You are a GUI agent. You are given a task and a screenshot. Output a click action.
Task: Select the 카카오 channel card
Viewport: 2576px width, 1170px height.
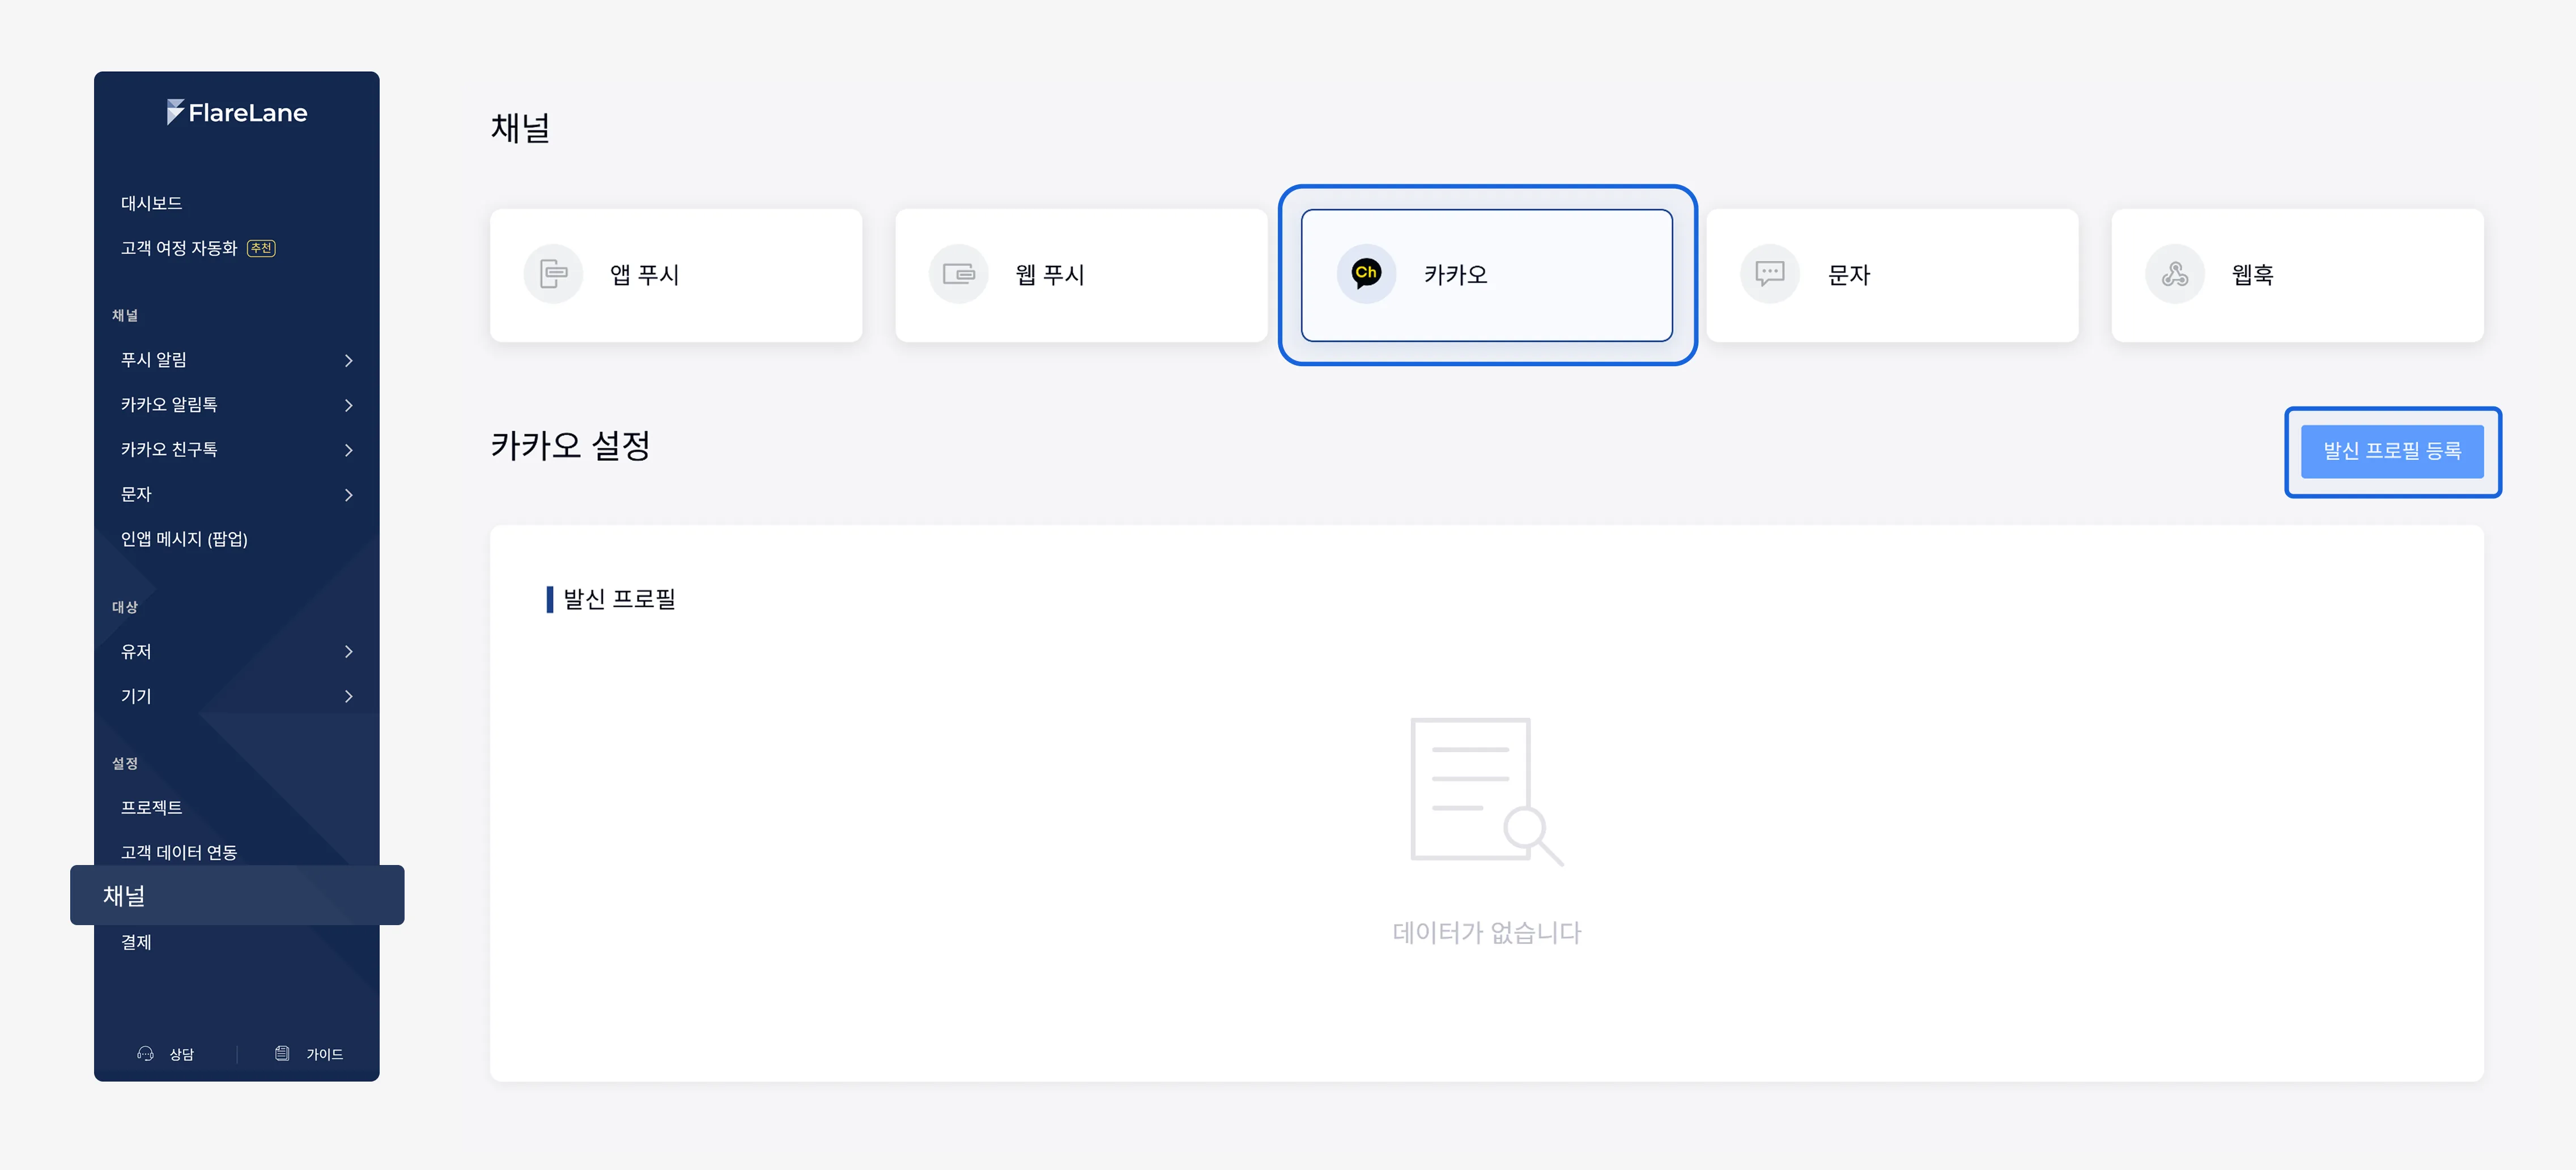1486,275
